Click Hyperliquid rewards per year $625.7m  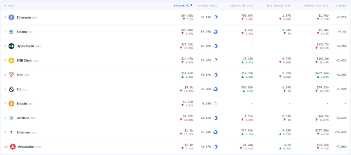click(322, 44)
